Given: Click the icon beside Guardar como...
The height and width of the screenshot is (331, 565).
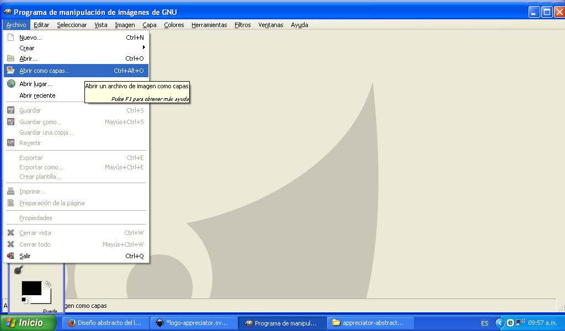Looking at the screenshot, I should click(x=11, y=122).
